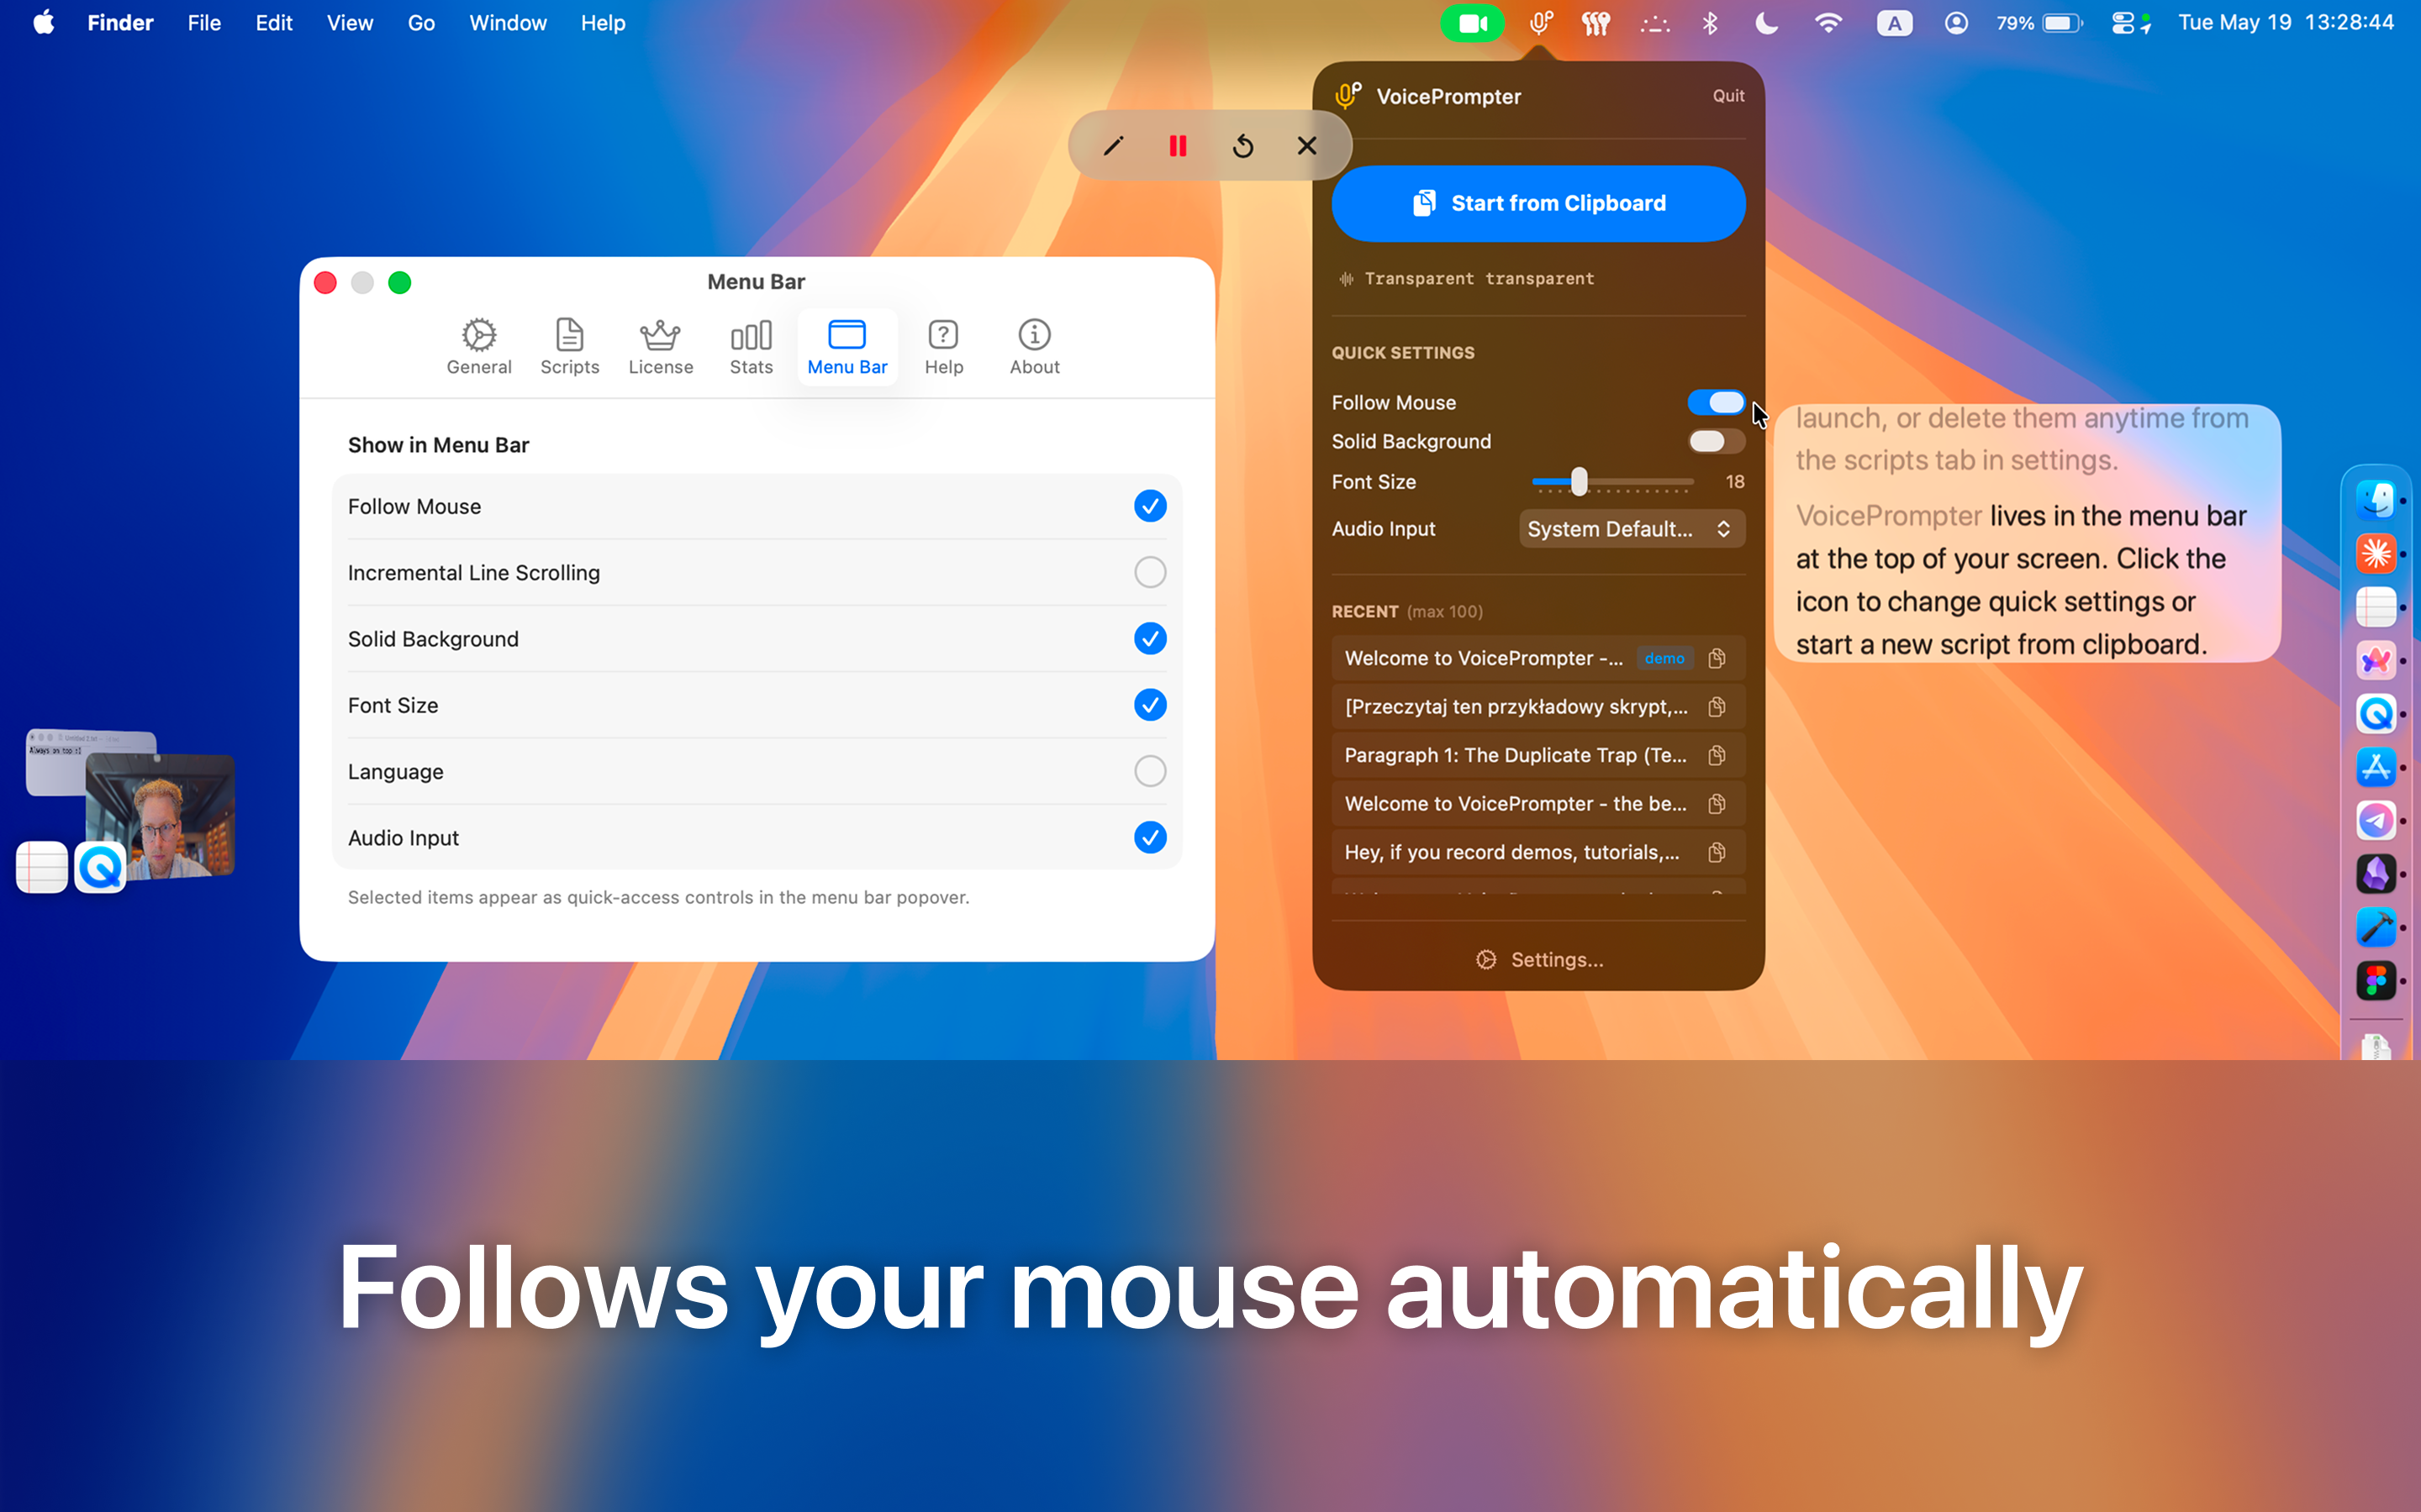Open the QuickTime Player icon in Dock

pos(2375,713)
